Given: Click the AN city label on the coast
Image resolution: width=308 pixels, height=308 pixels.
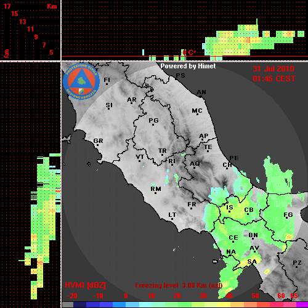Looking at the screenshot, I should click(x=201, y=92).
